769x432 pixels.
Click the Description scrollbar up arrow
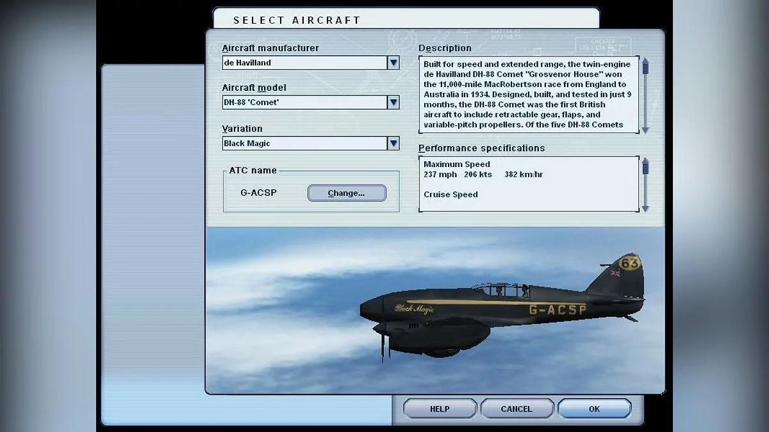[x=645, y=61]
